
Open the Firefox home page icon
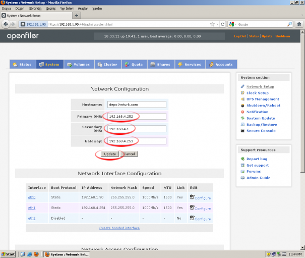(299, 24)
